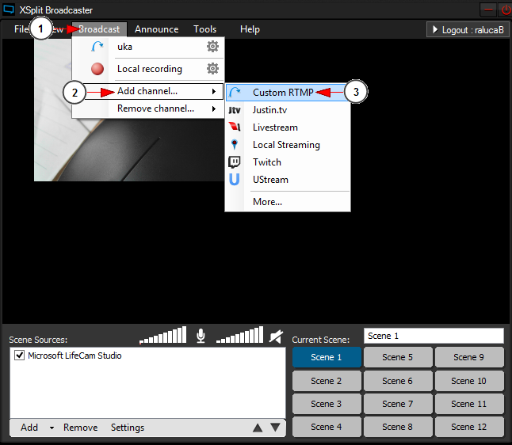
Task: Click the Add source button
Action: (x=29, y=428)
